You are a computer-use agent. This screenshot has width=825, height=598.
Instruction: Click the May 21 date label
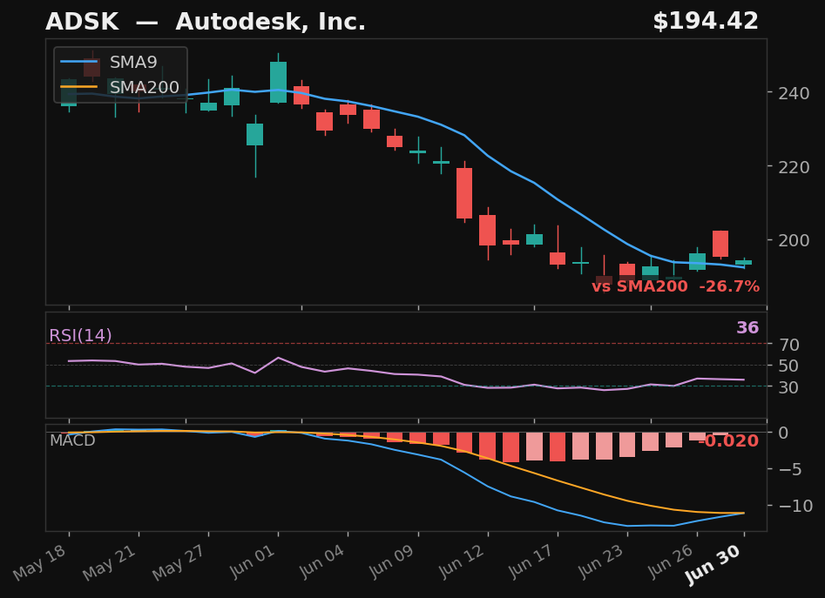110,562
